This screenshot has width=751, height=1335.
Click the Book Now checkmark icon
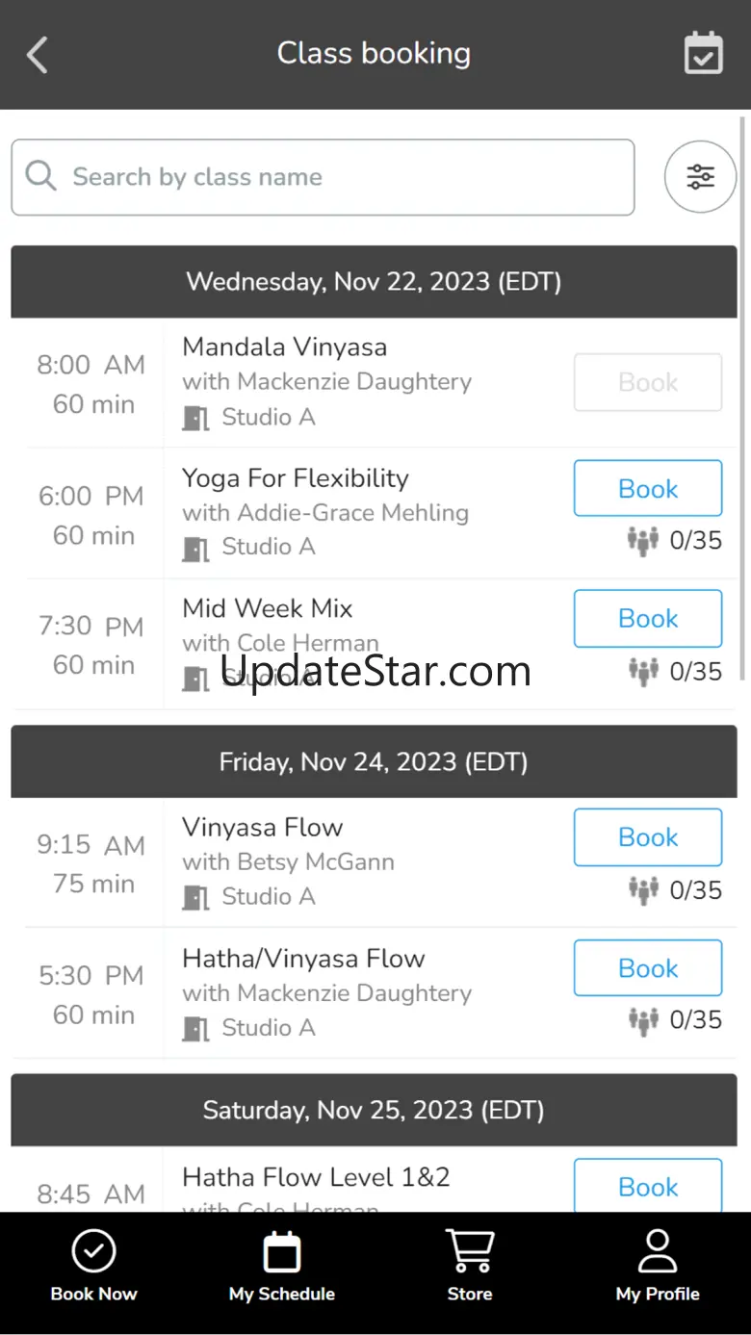[93, 1252]
